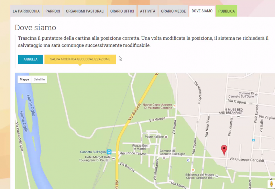Click the town hall icon near Via Enrico Tazzoli

point(164,158)
